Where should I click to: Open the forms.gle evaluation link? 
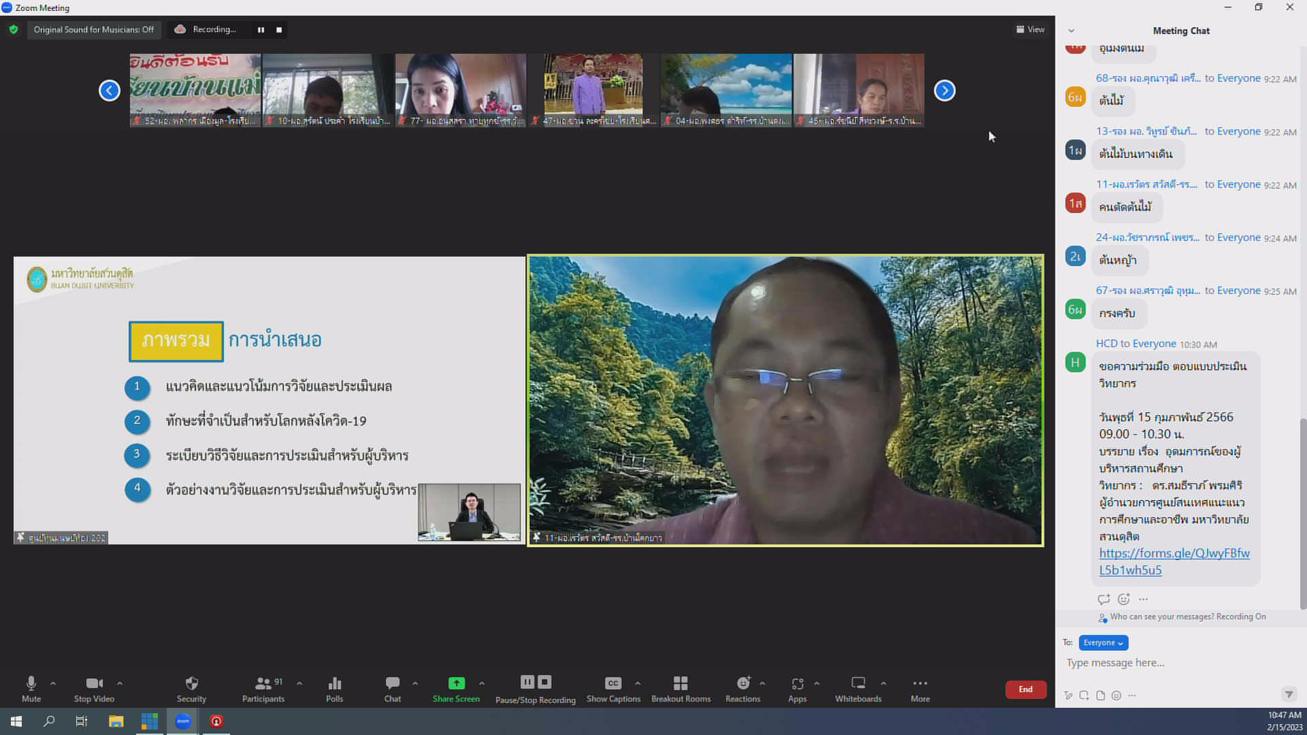(x=1174, y=561)
